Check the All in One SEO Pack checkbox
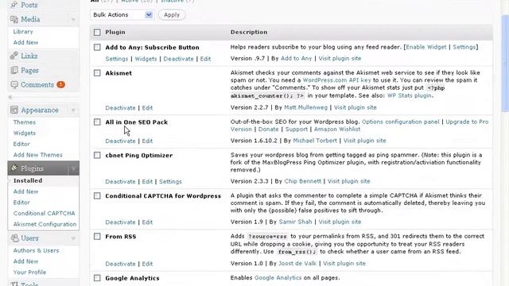This screenshot has width=509, height=286. click(x=97, y=122)
